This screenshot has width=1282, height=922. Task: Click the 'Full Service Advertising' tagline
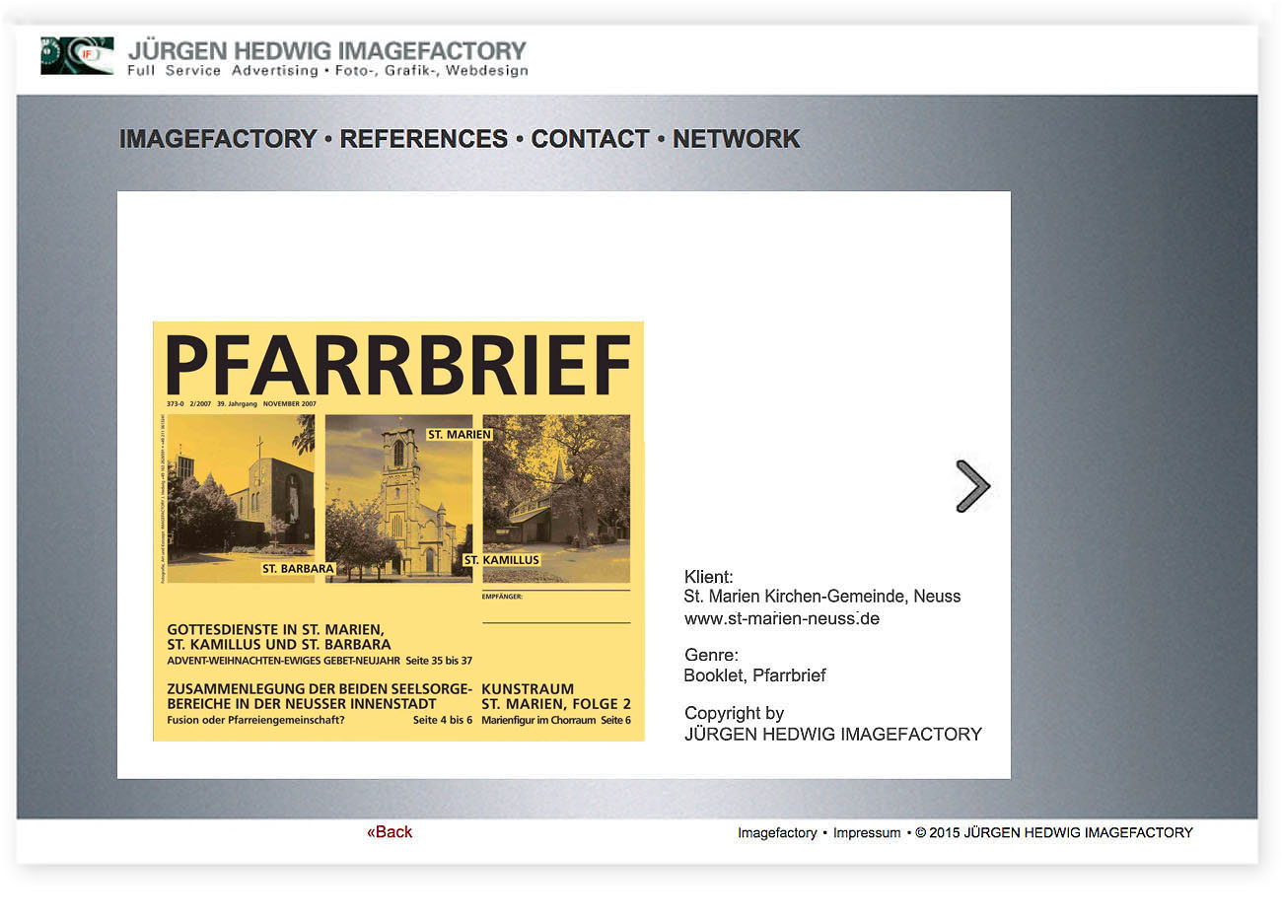[223, 71]
